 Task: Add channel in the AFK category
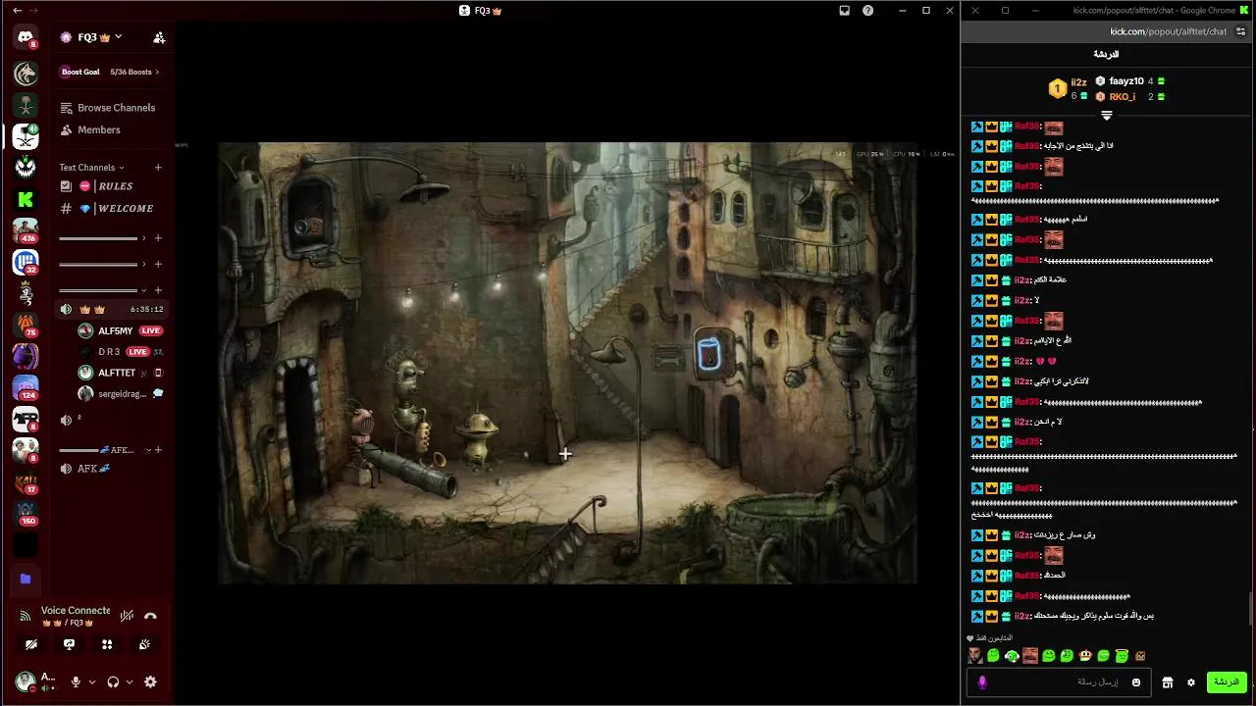click(x=158, y=450)
